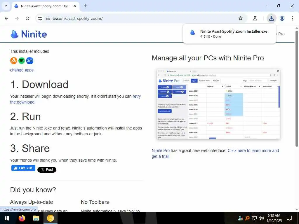This screenshot has width=299, height=224.
Task: View site information icon in address bar
Action: [40, 18]
